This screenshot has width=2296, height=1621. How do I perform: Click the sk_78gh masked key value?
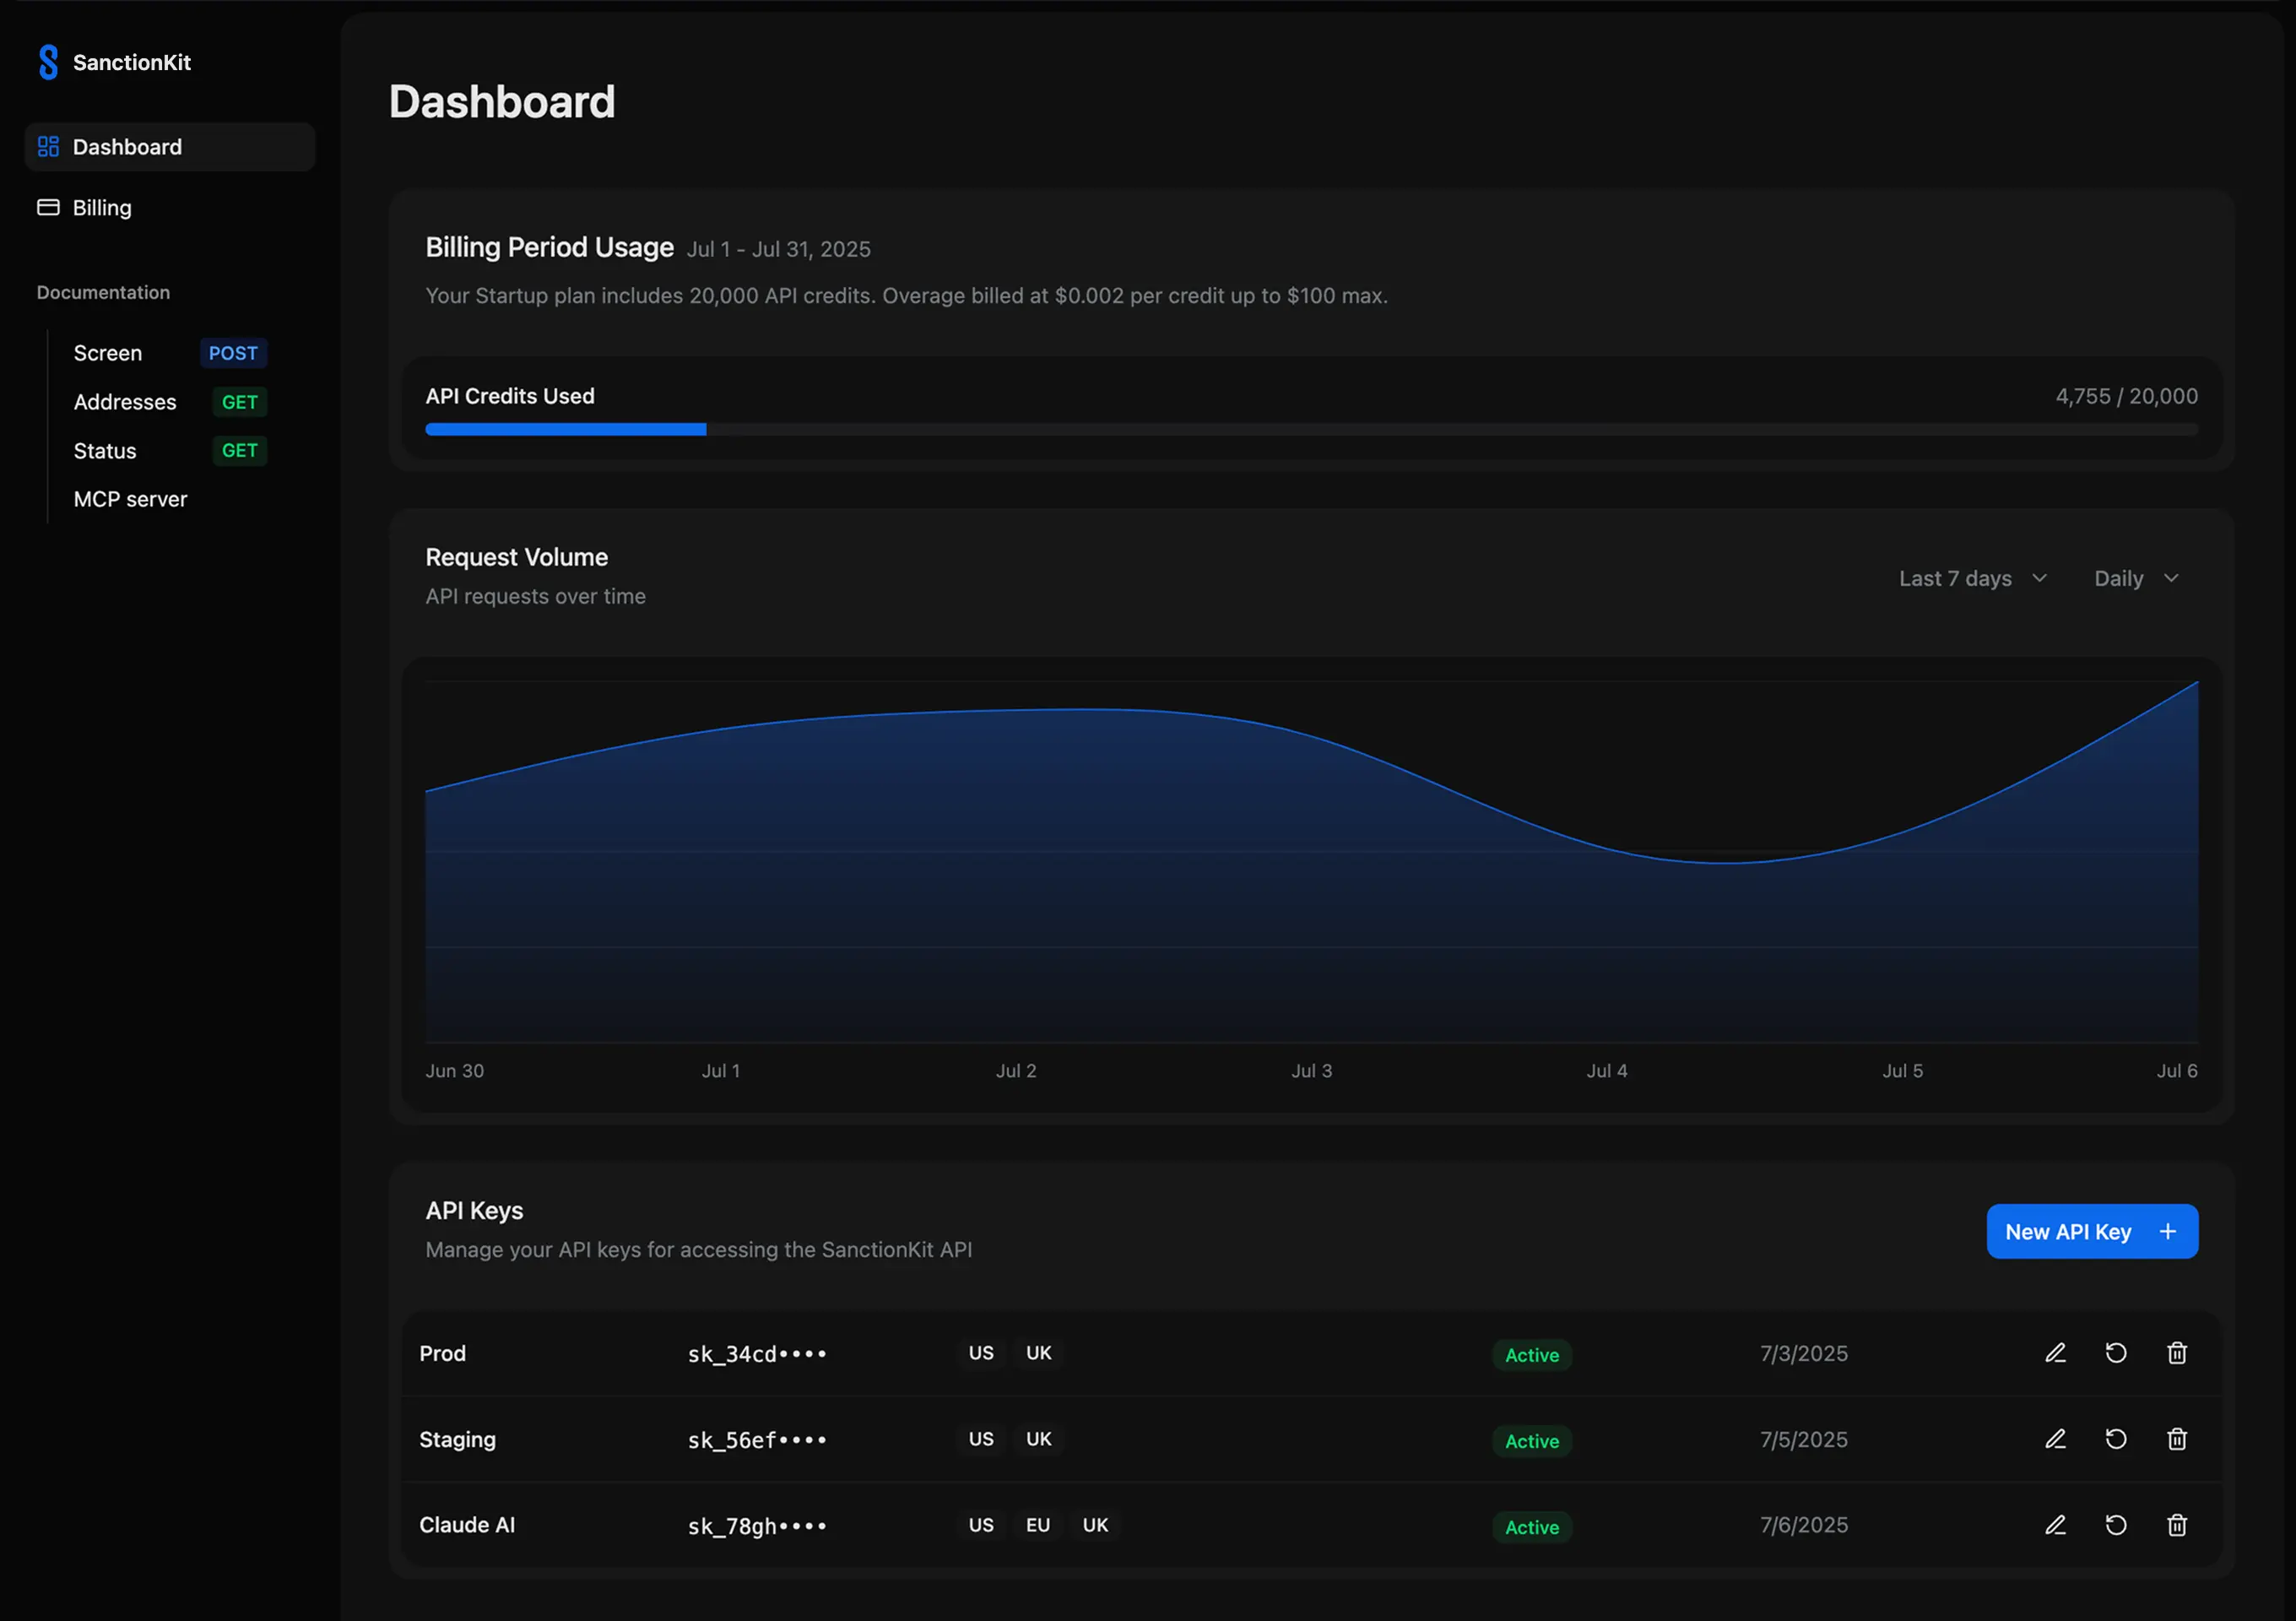[x=757, y=1526]
